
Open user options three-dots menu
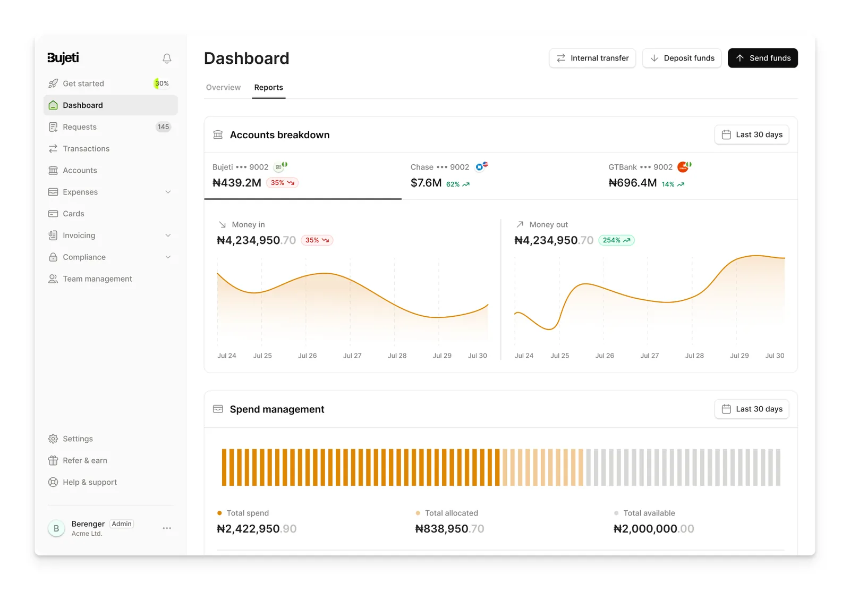pyautogui.click(x=167, y=528)
